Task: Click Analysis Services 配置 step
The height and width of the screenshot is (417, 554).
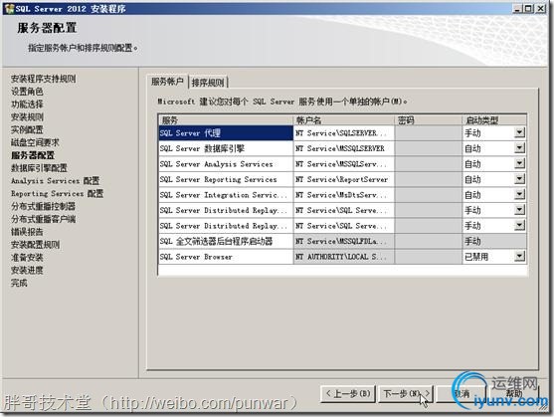Action: pos(55,180)
